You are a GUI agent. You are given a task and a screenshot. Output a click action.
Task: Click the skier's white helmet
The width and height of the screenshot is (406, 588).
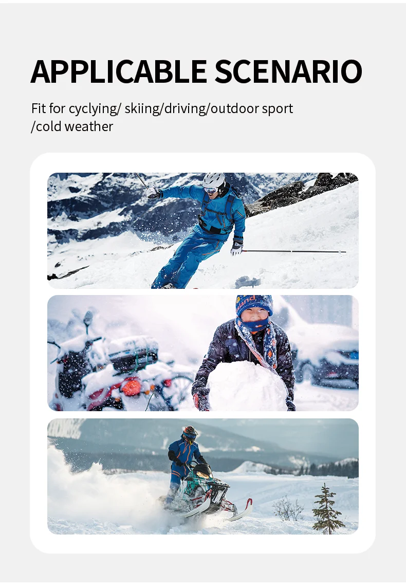(214, 181)
